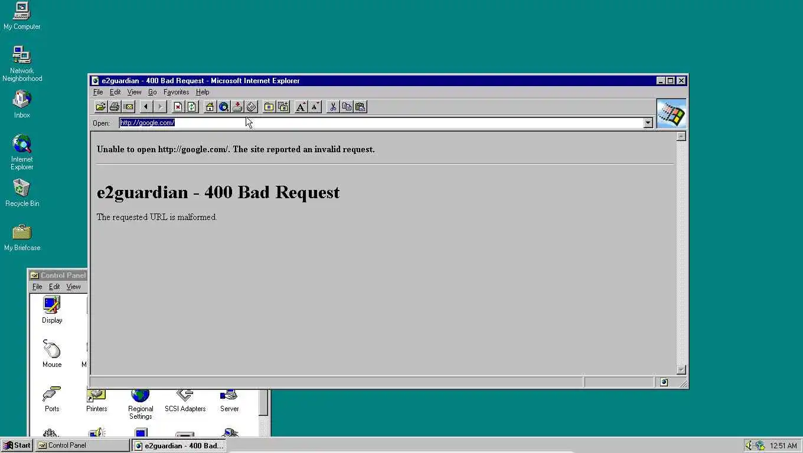Select the Internet Explorer desktop icon
The image size is (803, 453).
coord(22,152)
